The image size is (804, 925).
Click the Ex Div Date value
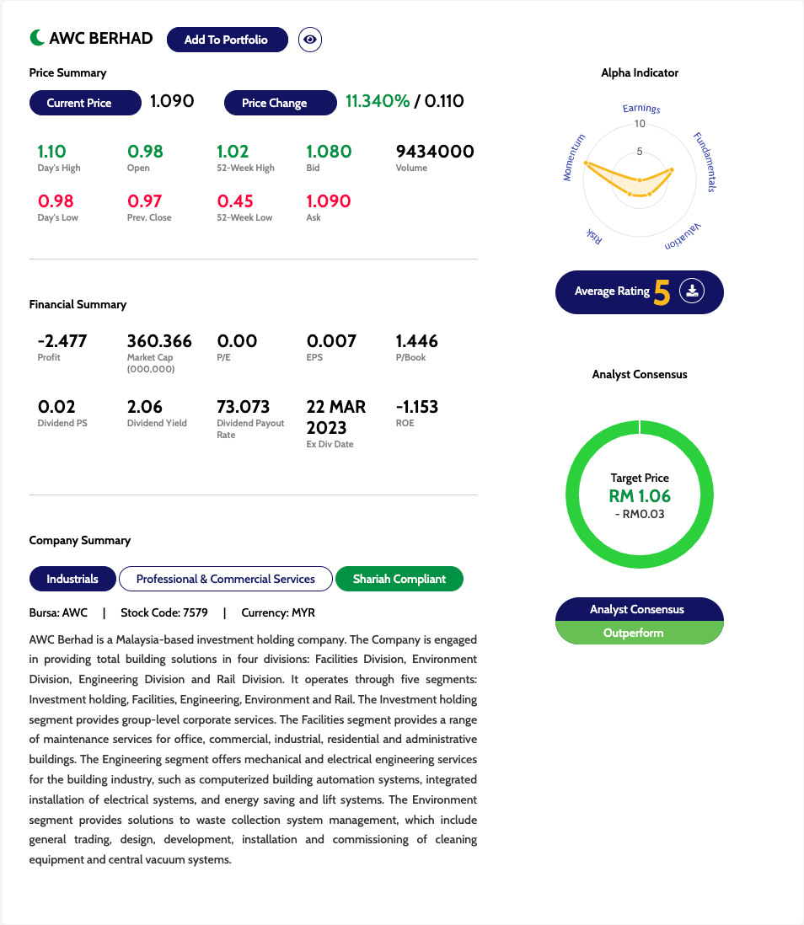pos(336,417)
